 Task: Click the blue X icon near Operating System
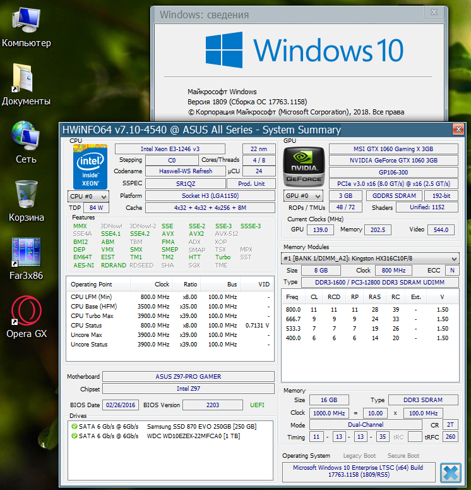point(451,473)
